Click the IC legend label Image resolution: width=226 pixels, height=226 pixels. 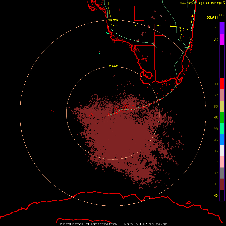click(215, 162)
